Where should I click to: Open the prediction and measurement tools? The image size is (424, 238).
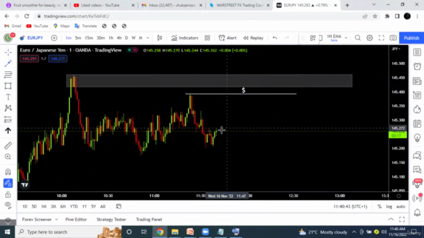point(8,119)
